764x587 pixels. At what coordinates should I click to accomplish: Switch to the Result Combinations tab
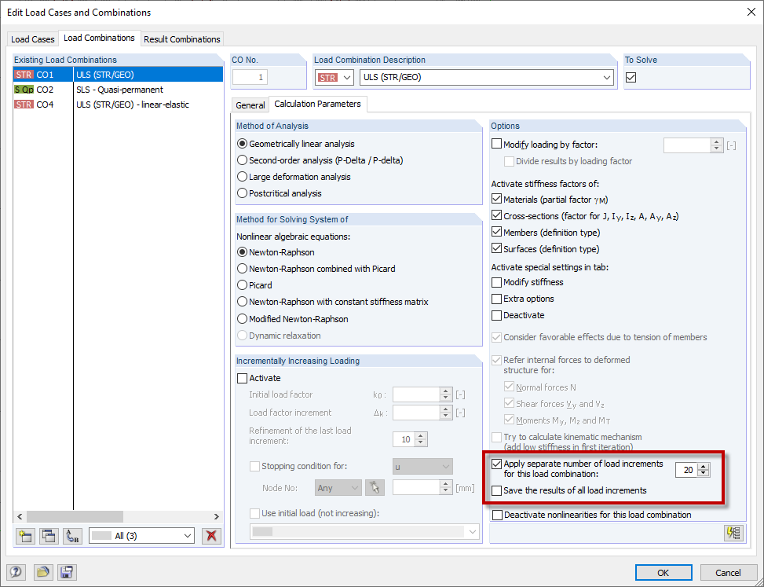tap(181, 38)
